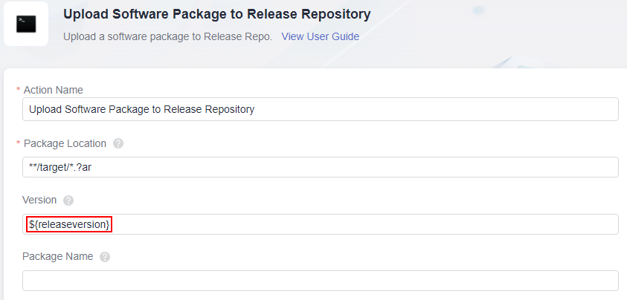Click the Version help question mark icon
This screenshot has height=300, width=627.
(68, 200)
